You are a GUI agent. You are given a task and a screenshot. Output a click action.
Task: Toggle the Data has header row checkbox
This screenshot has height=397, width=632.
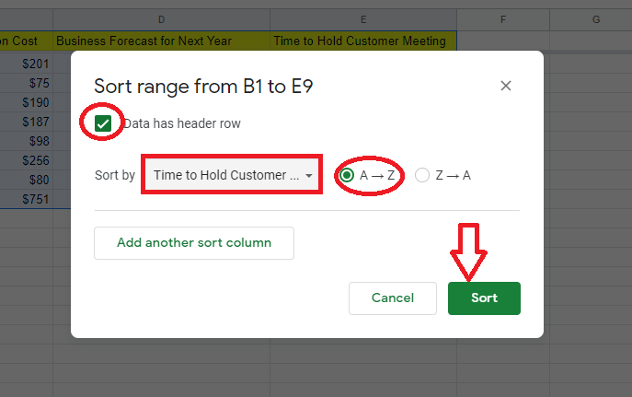coord(103,123)
